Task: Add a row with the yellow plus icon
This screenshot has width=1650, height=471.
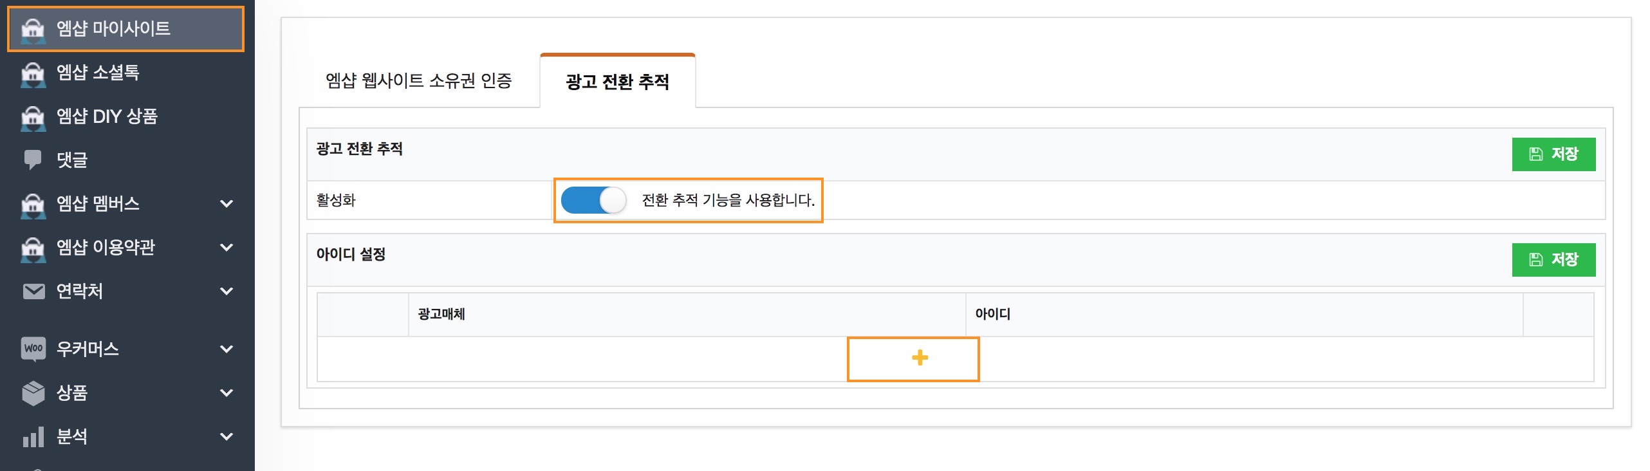Action: [x=920, y=358]
